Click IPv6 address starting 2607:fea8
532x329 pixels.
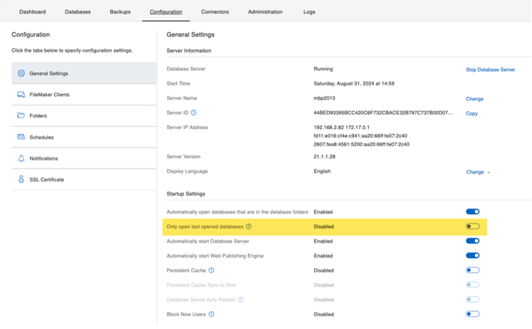(x=362, y=144)
